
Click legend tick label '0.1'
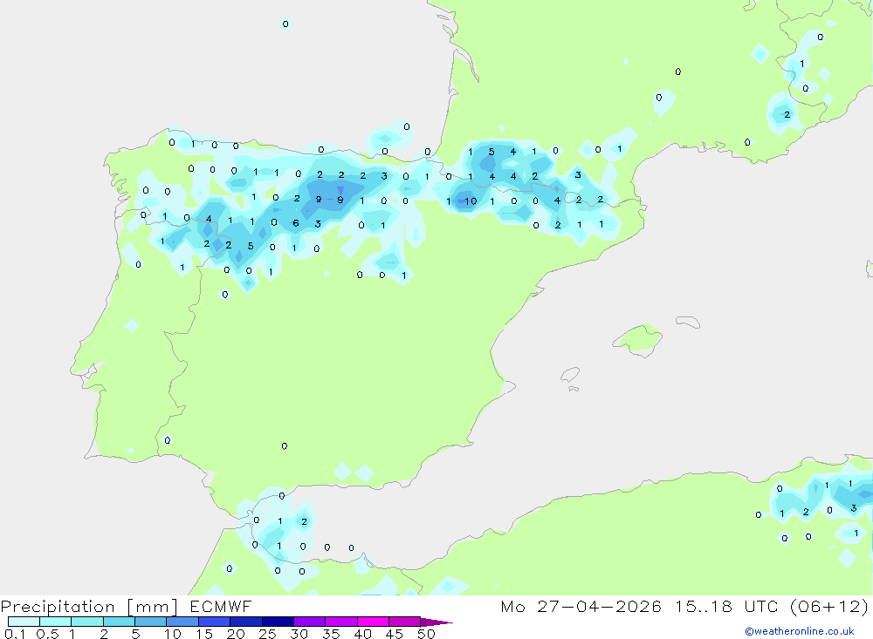click(x=15, y=634)
